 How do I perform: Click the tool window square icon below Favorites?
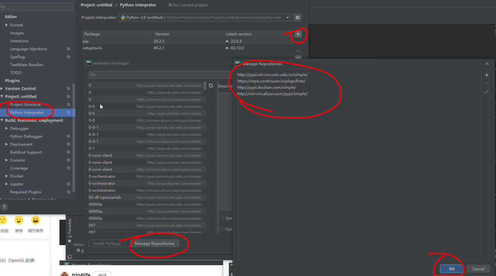[x=70, y=257]
